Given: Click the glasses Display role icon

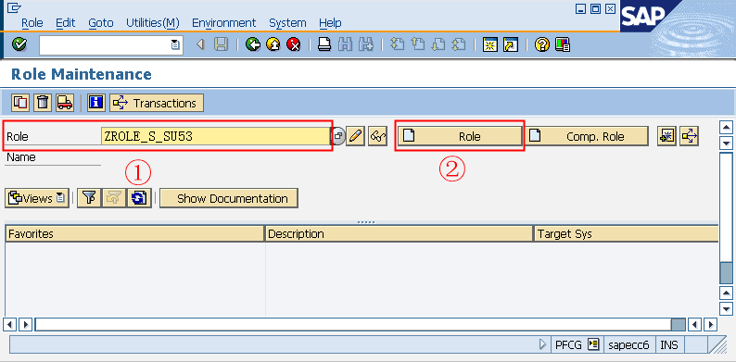Looking at the screenshot, I should 377,136.
